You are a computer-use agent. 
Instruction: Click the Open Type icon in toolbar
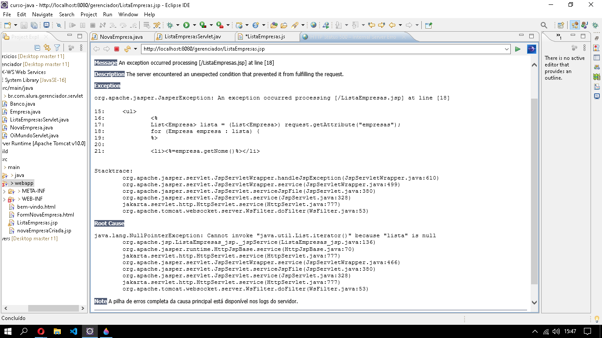click(274, 26)
